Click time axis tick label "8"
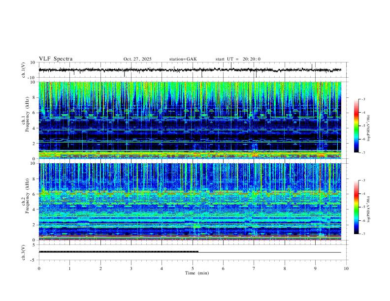390x301 pixels. click(285, 269)
